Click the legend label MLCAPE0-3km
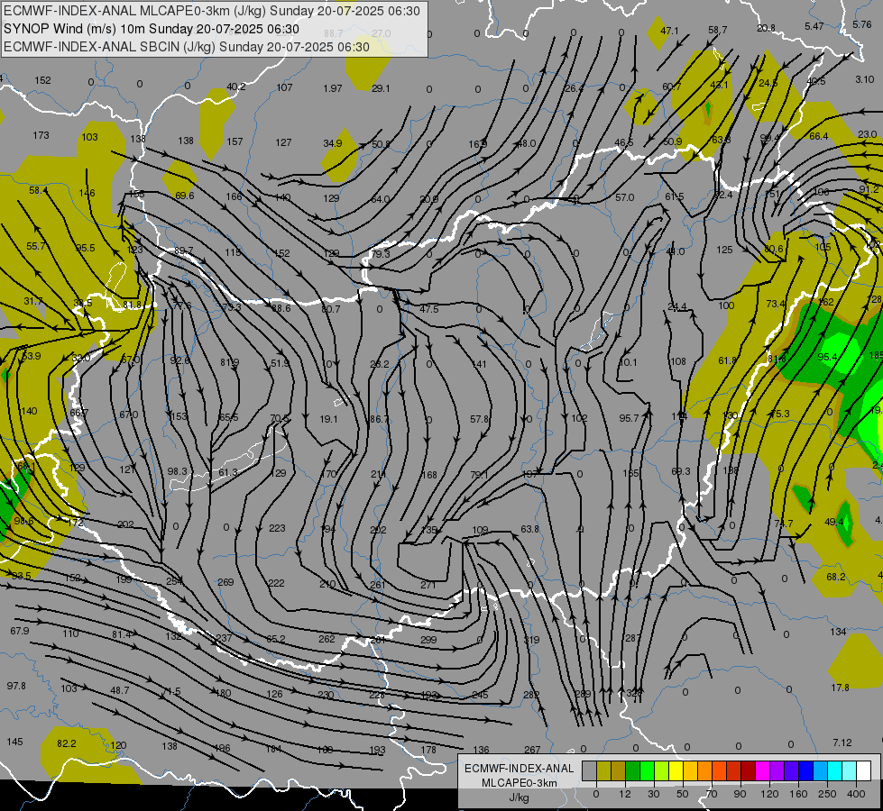Viewport: 883px width, 811px height. point(519,783)
